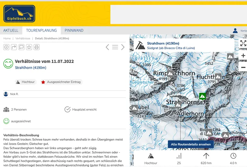
Task: Zoom out on the map
Action: pos(243,67)
